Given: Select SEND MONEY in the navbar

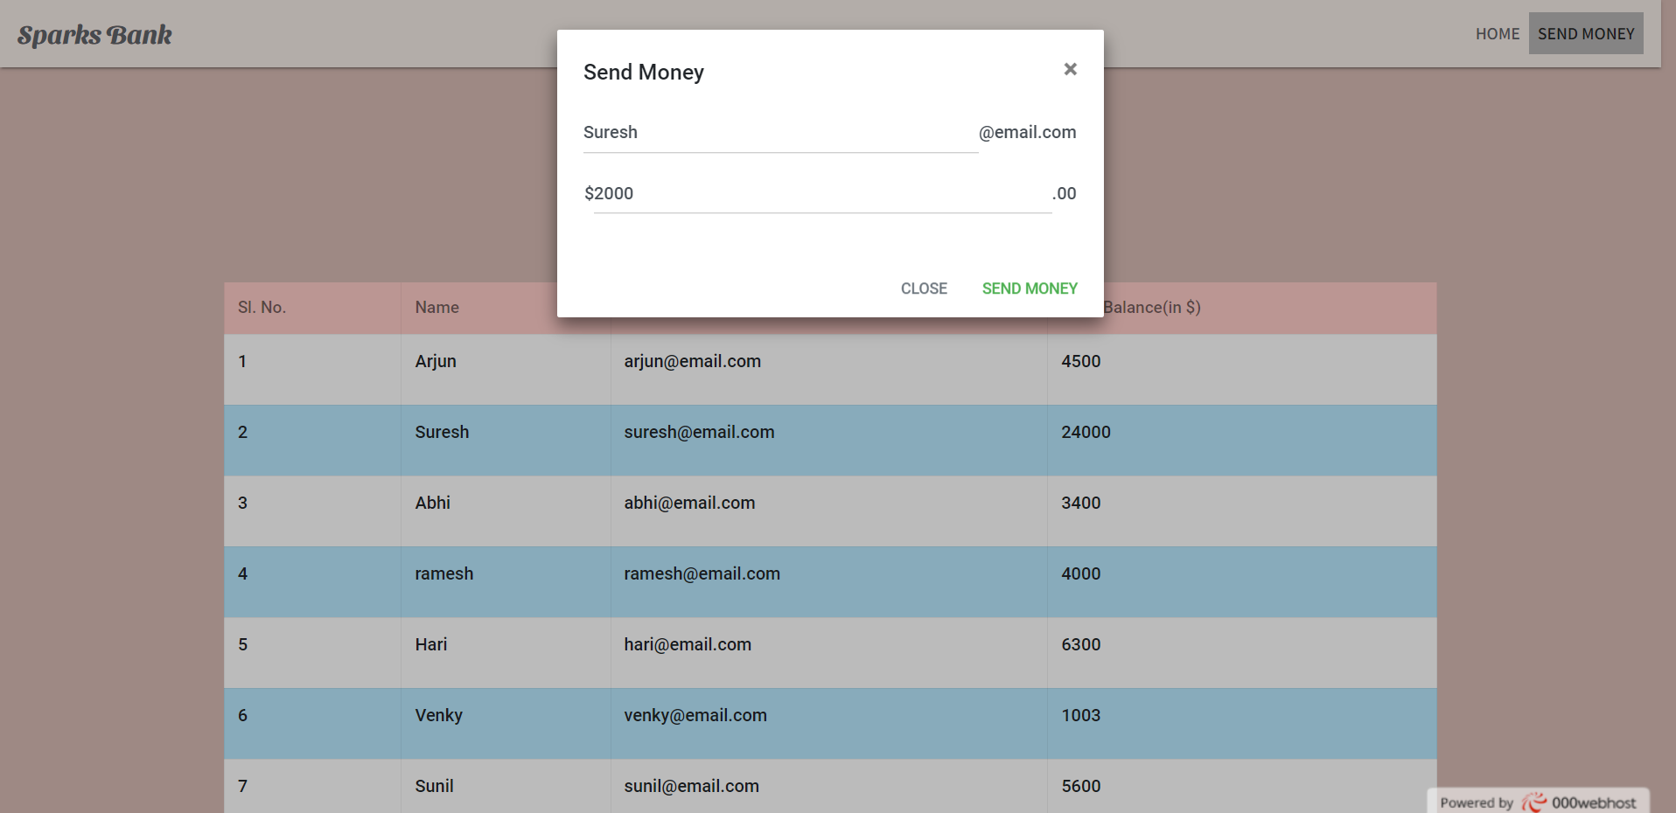Looking at the screenshot, I should tap(1586, 33).
